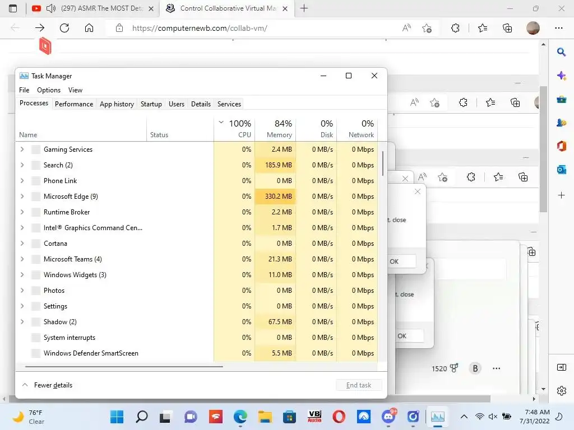
Task: Expand Search (2) process group
Action: [22, 165]
